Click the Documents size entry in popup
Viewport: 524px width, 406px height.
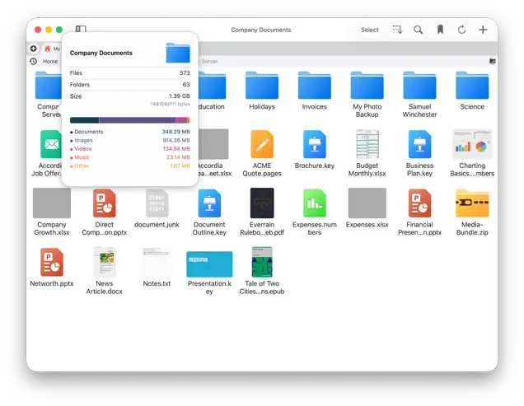[129, 132]
